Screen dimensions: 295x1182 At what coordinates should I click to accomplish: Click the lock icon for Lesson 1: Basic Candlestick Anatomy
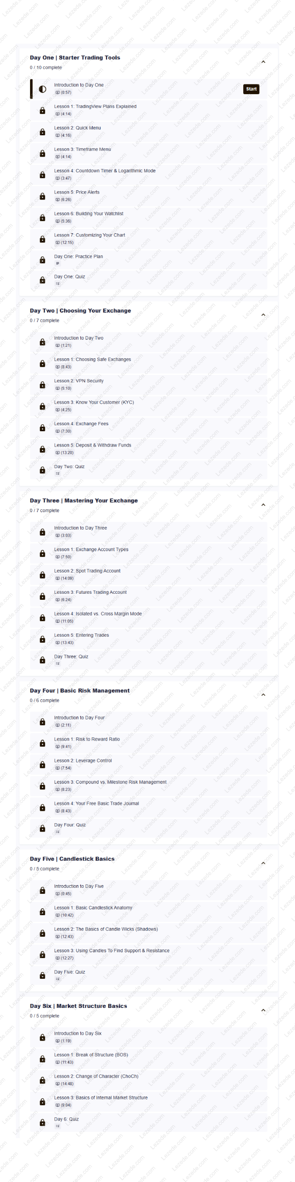42,911
